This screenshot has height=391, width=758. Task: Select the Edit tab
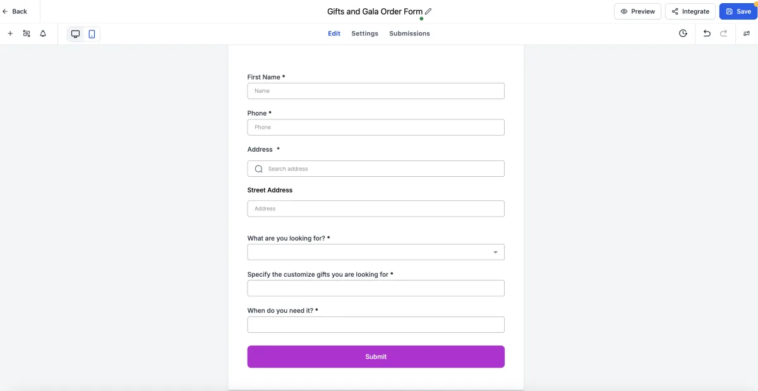[334, 33]
